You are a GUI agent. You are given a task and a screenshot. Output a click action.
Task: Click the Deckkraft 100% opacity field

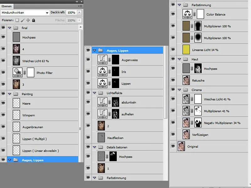(72, 13)
